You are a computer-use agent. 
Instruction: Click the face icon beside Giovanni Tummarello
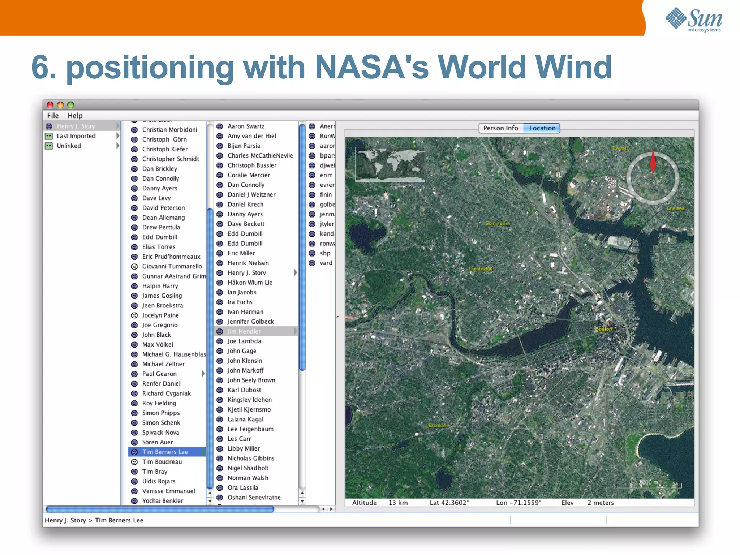[x=134, y=267]
